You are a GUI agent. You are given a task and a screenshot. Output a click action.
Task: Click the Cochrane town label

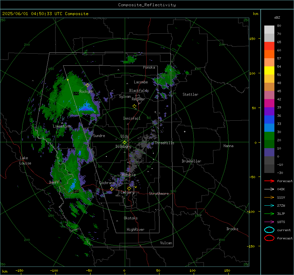pyautogui.click(x=107, y=183)
